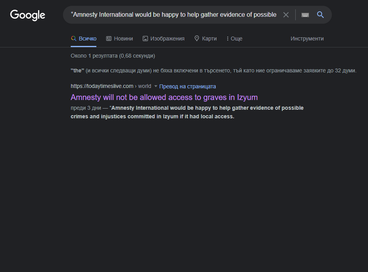Click the snippet text about crimes in Izyum
Image resolution: width=368 pixels, height=272 pixels.
187,112
